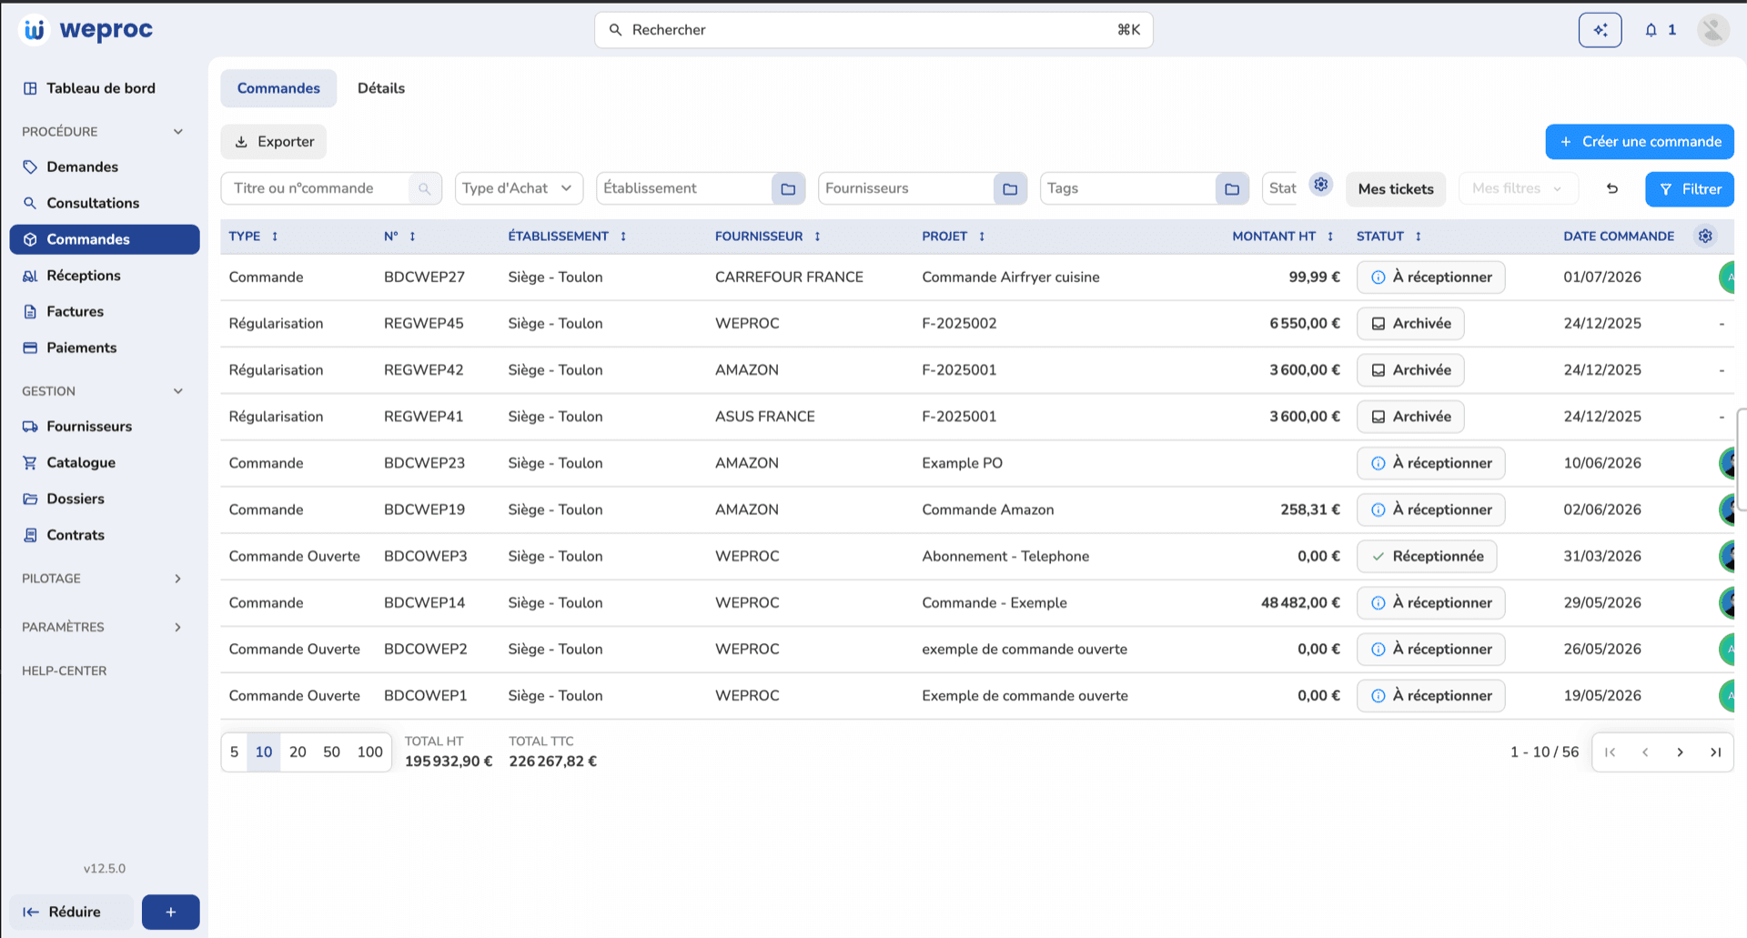Image resolution: width=1747 pixels, height=938 pixels.
Task: Click avatar on BDCWEP27 row
Action: (x=1727, y=277)
